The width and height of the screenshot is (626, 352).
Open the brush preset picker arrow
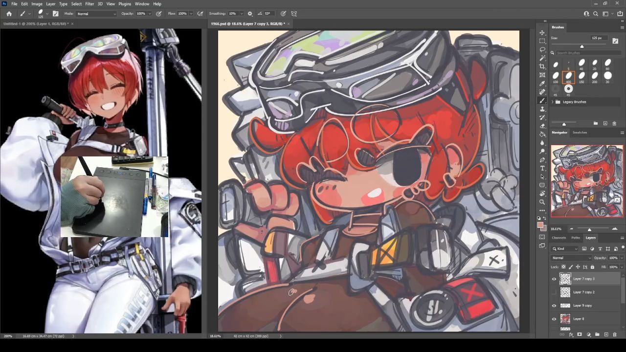tap(47, 14)
